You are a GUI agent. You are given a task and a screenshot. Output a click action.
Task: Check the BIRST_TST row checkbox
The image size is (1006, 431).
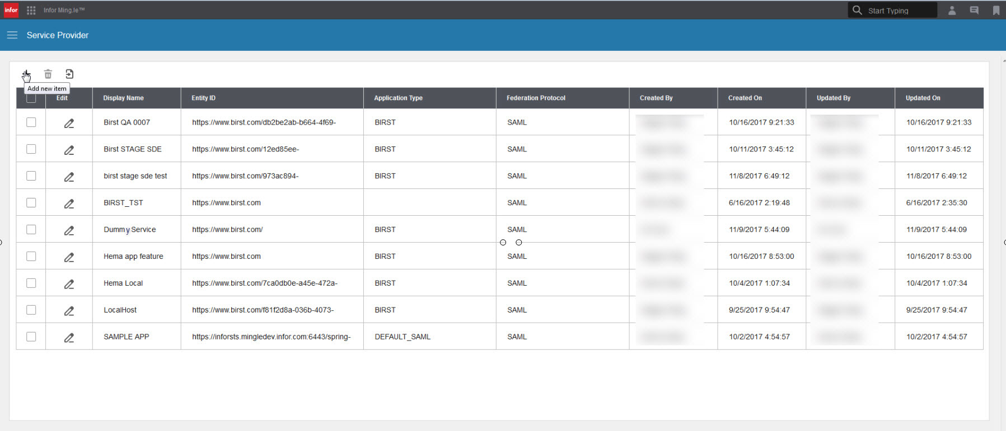31,202
